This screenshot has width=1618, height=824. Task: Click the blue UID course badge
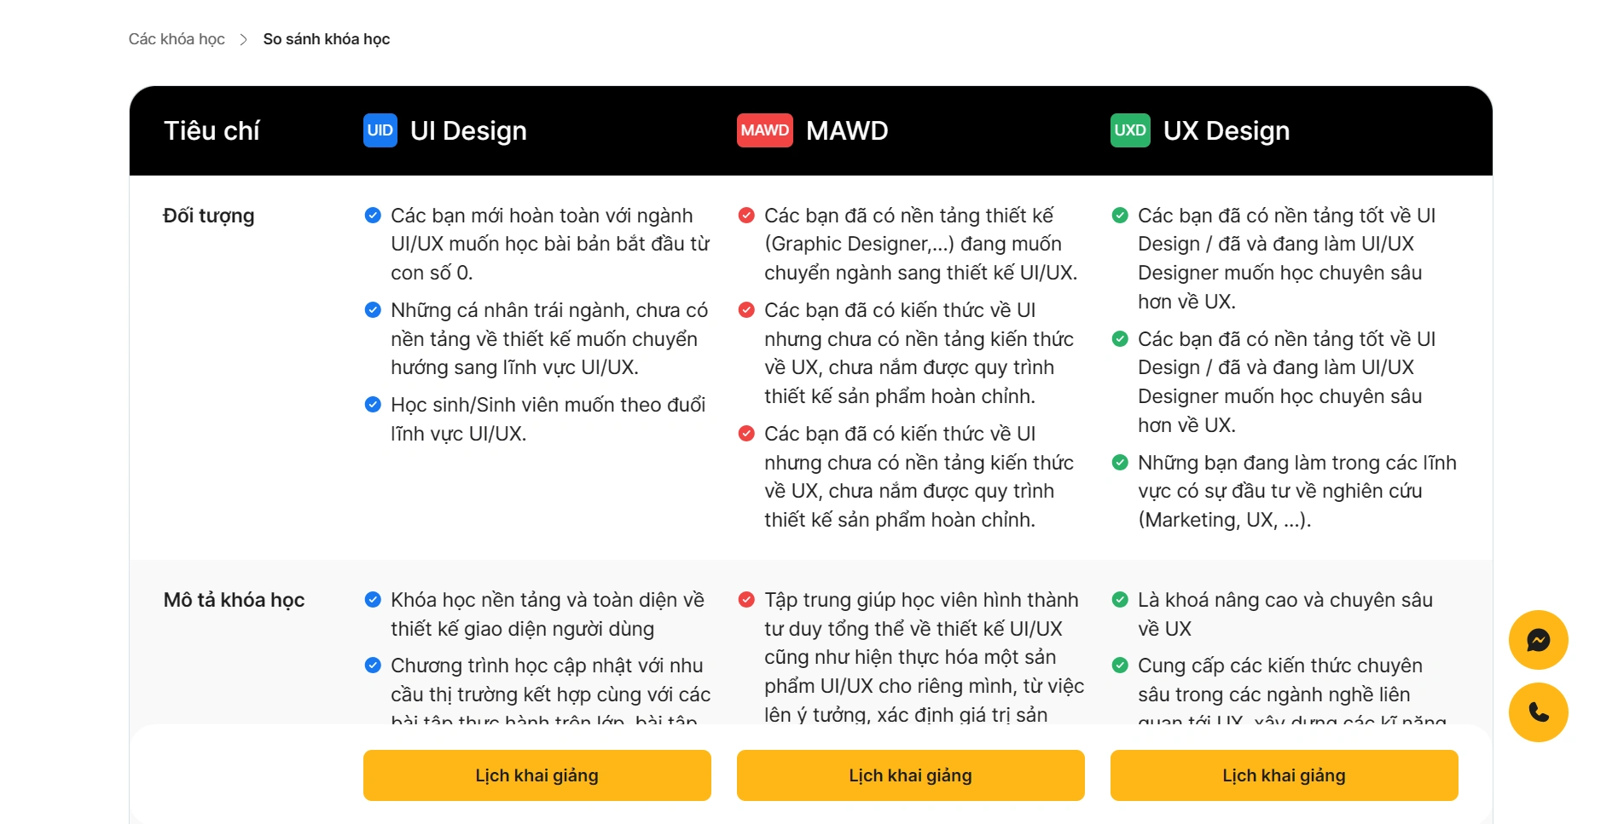(x=380, y=130)
